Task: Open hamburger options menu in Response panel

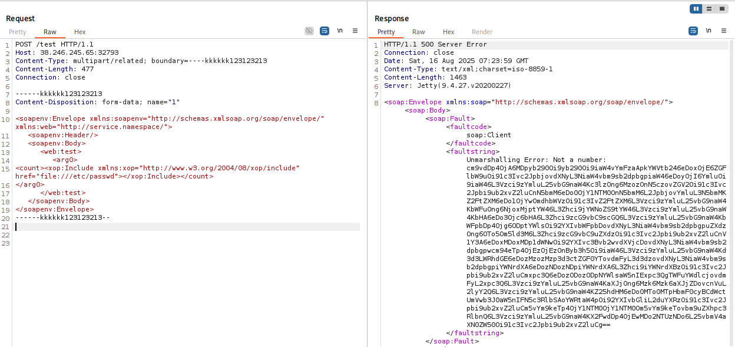Action: [x=723, y=31]
